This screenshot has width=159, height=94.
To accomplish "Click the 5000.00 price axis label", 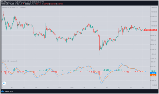I will pos(154,50).
